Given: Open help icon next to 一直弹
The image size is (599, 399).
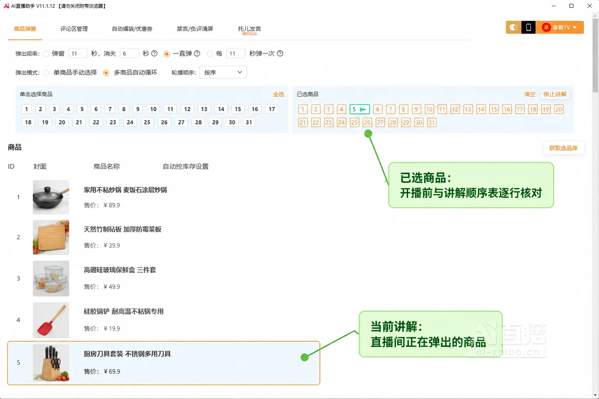Looking at the screenshot, I should tap(197, 53).
